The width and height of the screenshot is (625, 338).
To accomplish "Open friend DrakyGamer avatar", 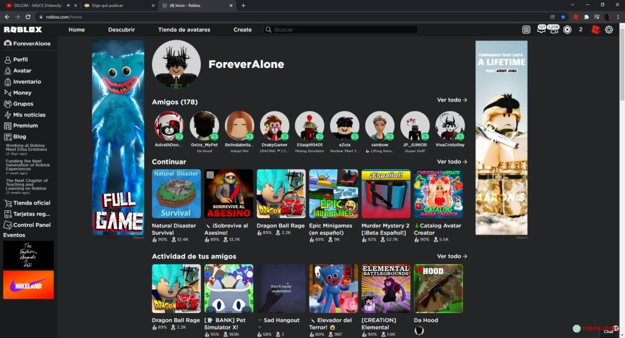I will (x=274, y=126).
